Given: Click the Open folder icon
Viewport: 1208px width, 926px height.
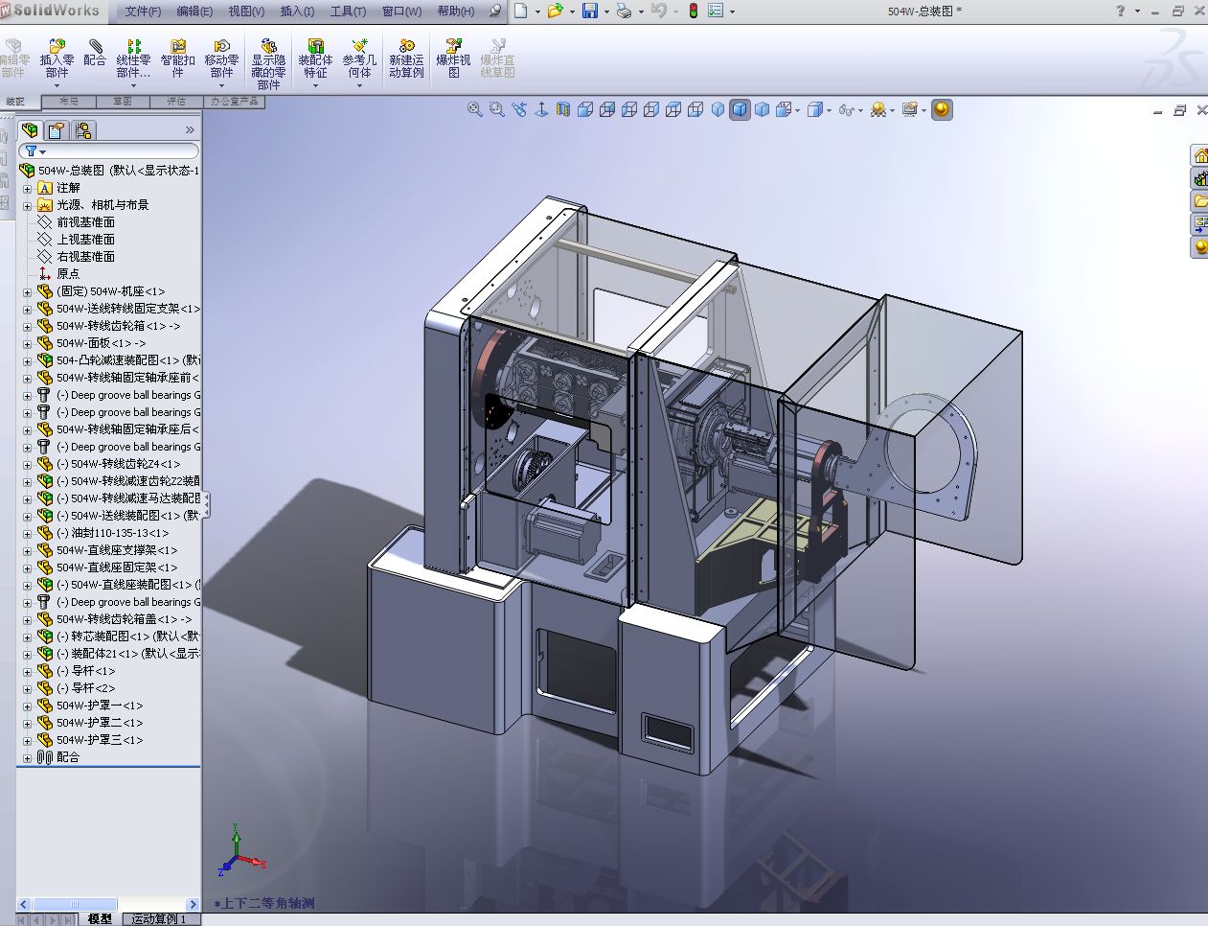Looking at the screenshot, I should pyautogui.click(x=555, y=11).
